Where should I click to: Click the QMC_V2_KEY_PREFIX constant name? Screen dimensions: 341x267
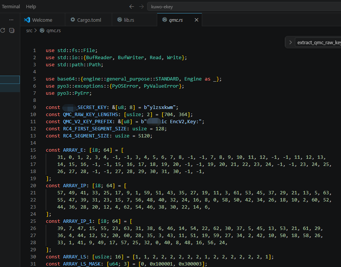click(x=88, y=122)
